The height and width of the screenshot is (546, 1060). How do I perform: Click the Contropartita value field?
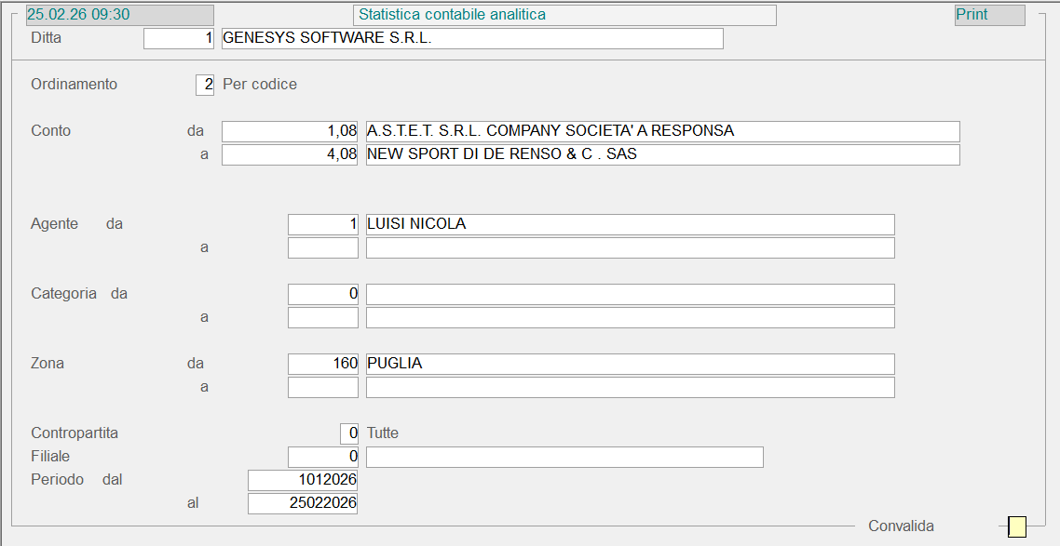point(348,433)
